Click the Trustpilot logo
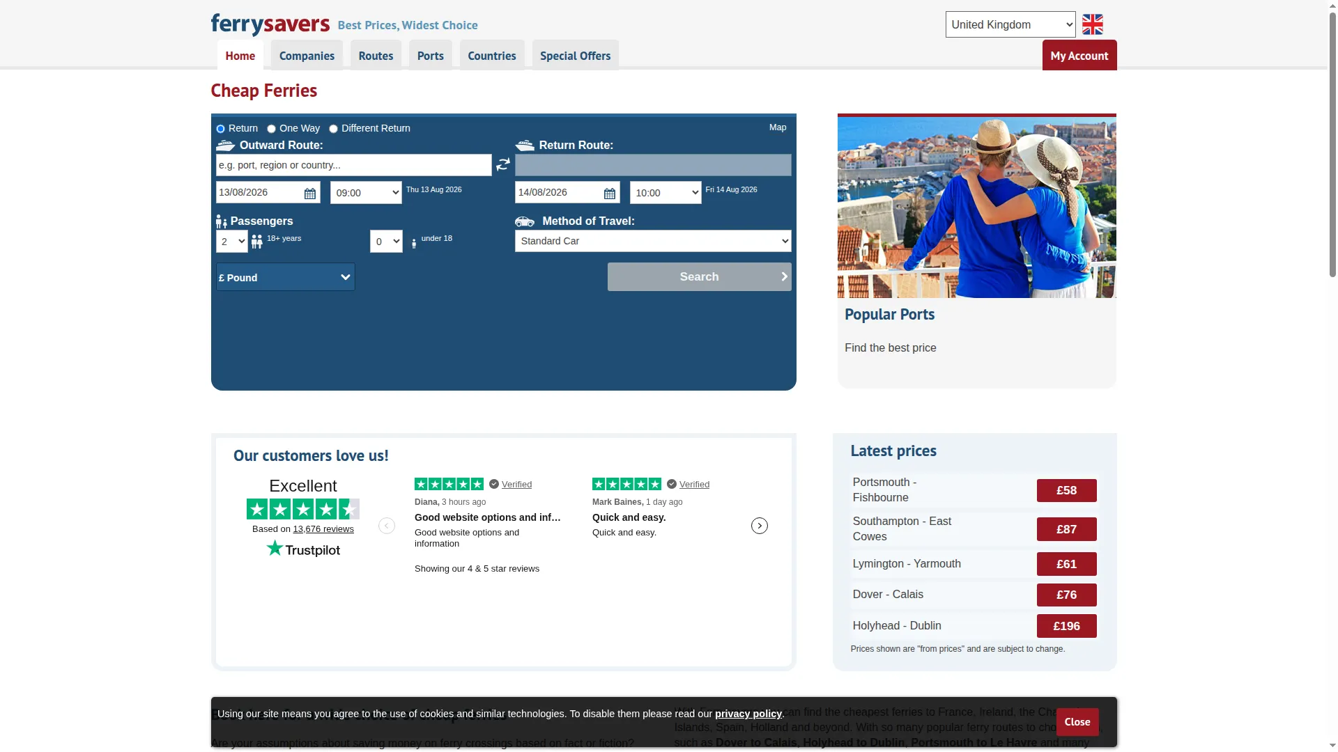The width and height of the screenshot is (1338, 752). 303,549
